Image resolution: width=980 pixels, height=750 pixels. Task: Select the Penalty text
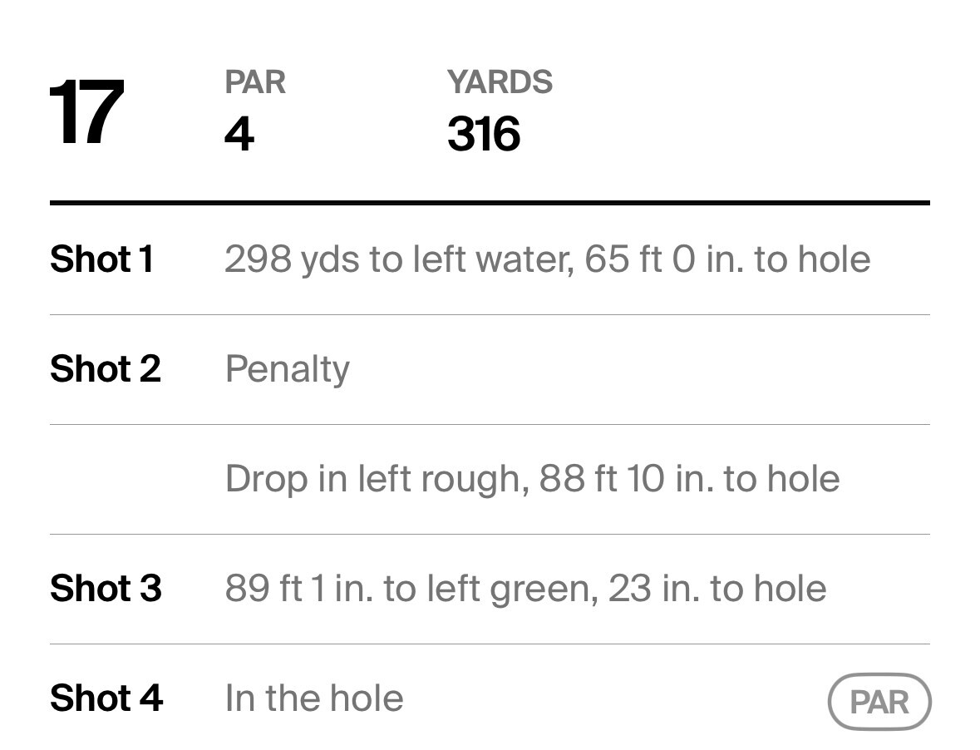[287, 368]
